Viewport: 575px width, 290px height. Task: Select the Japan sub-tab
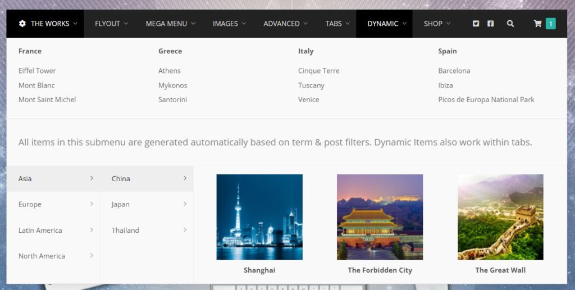[x=147, y=204]
